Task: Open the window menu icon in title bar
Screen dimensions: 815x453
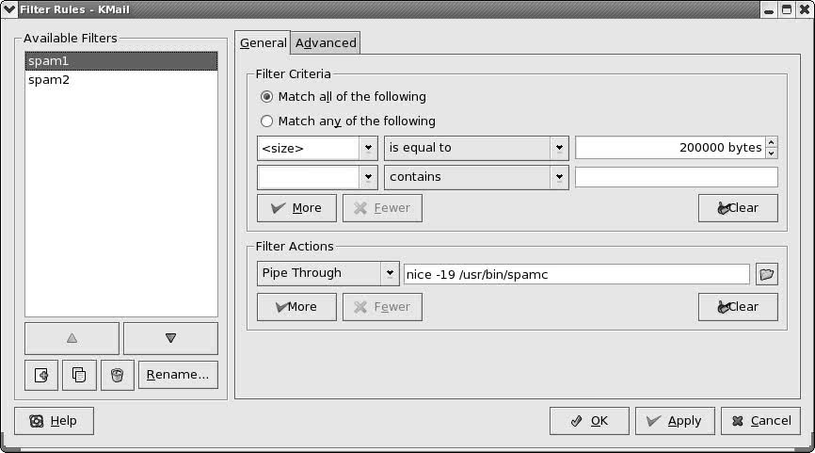Action: coord(9,9)
